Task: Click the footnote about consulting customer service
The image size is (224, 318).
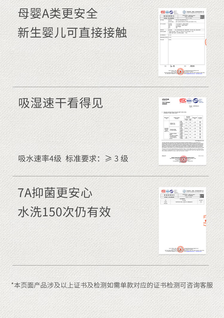Action: (x=112, y=285)
